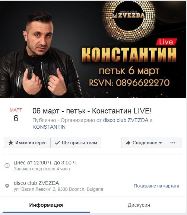Toggle Ще присъствам attendance button
Image resolution: width=187 pixels, height=215 pixels.
(x=76, y=143)
